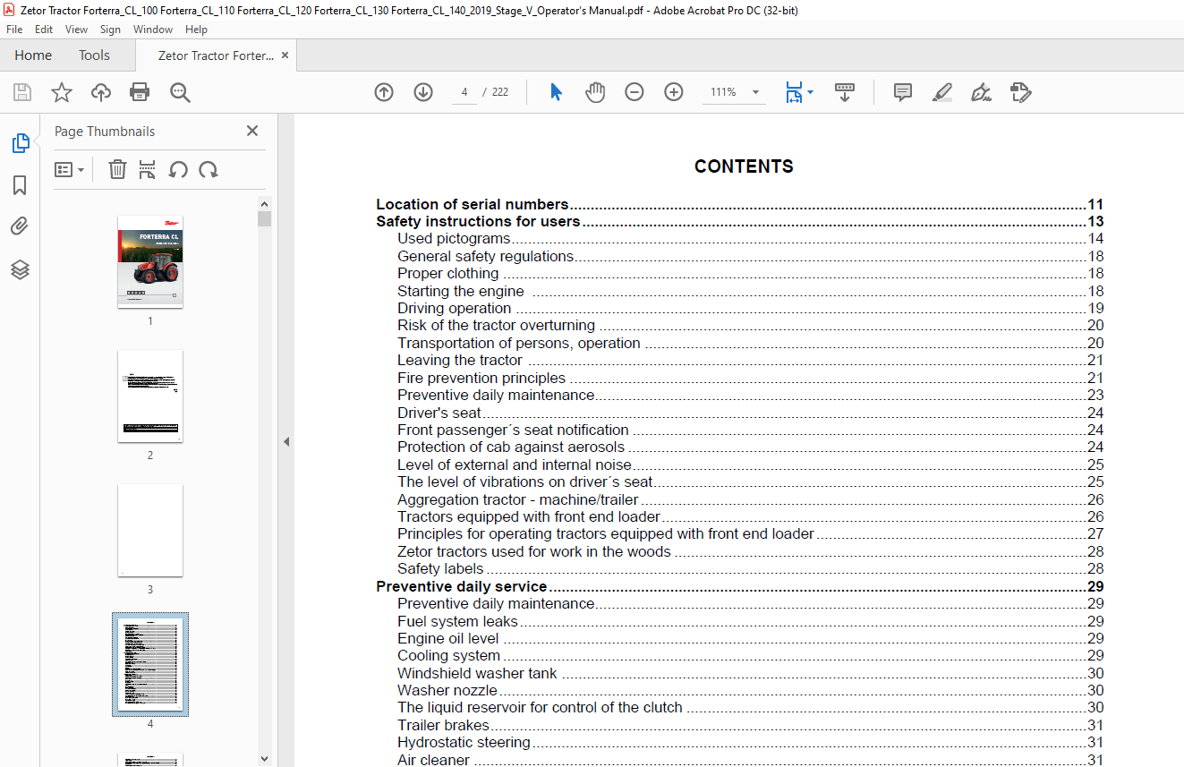
Task: Open the Sign menu
Action: (x=110, y=30)
